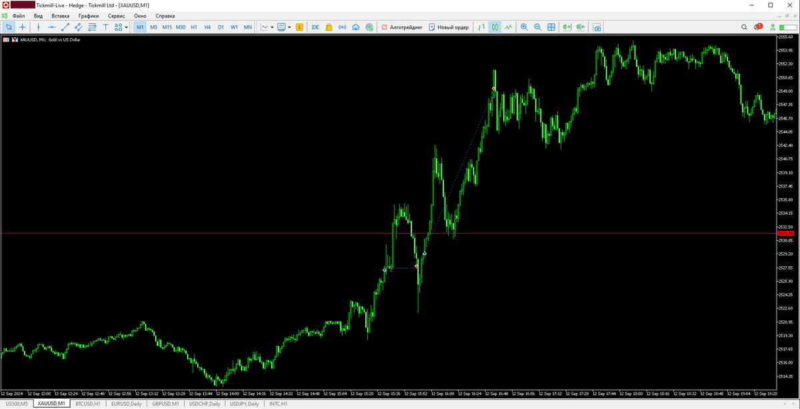The width and height of the screenshot is (800, 409).
Task: Zoom in on the chart
Action: 526,27
